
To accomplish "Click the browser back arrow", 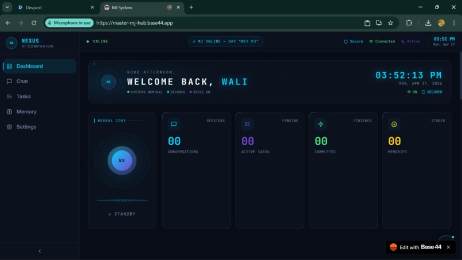I will tap(8, 23).
